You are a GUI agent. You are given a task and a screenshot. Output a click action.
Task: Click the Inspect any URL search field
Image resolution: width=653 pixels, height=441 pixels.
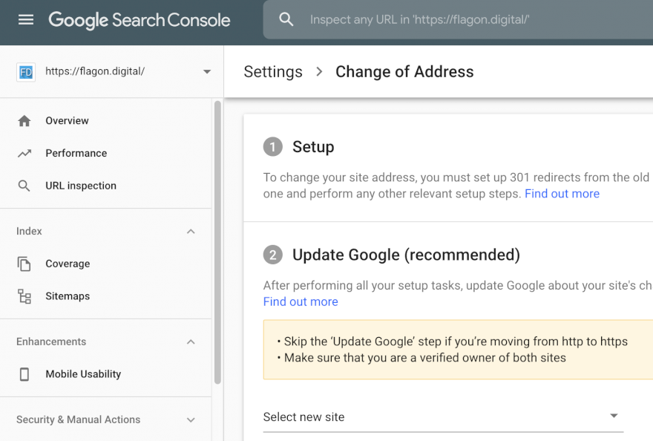(x=458, y=19)
